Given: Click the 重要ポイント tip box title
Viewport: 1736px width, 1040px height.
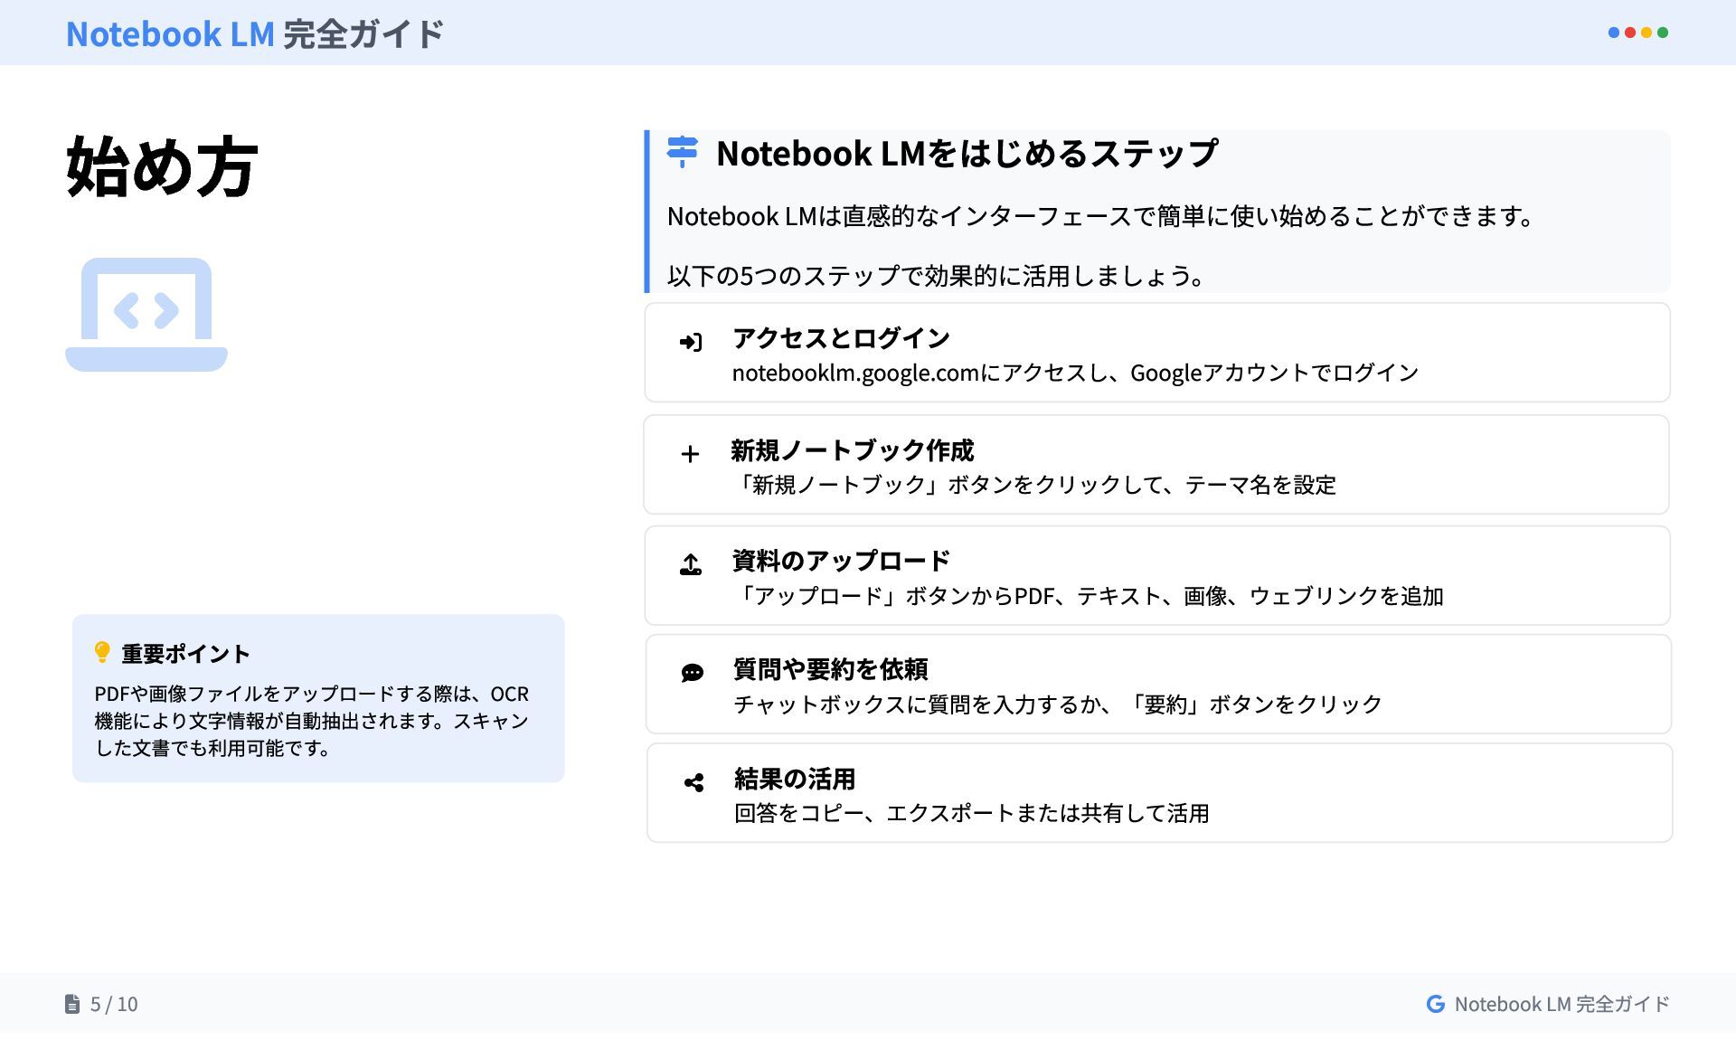Looking at the screenshot, I should point(185,653).
